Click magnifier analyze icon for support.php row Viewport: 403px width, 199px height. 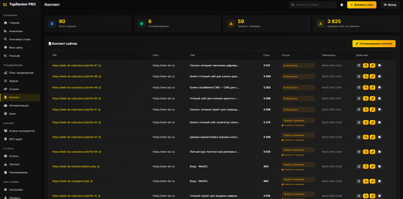(x=366, y=181)
